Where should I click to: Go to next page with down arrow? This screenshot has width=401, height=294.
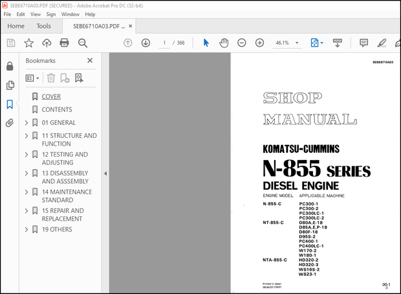[146, 43]
